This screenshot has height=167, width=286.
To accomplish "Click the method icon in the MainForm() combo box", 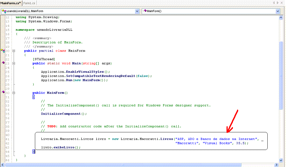I will tap(145, 11).
